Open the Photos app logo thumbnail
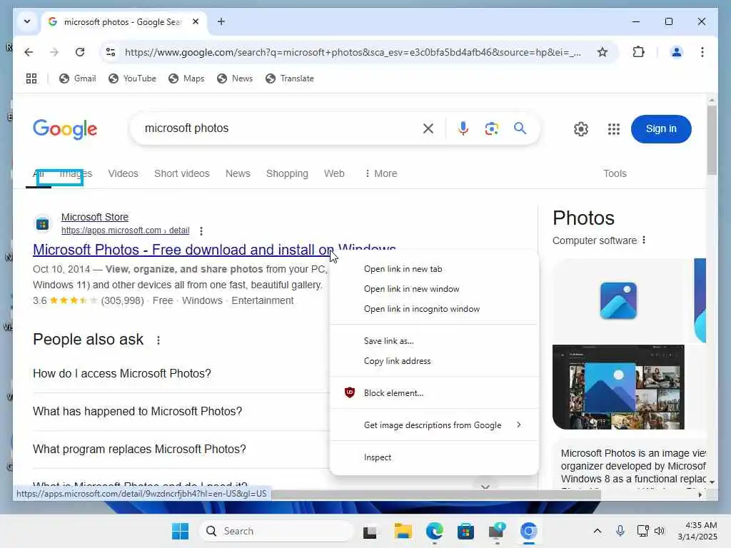 pyautogui.click(x=617, y=300)
